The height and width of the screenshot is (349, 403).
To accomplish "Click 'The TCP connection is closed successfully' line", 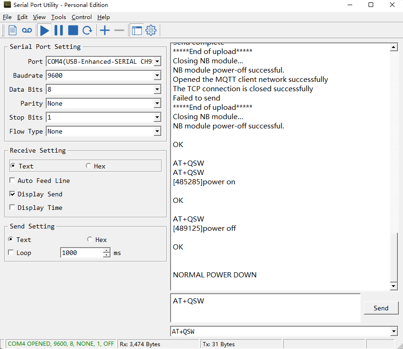I will click(x=243, y=89).
